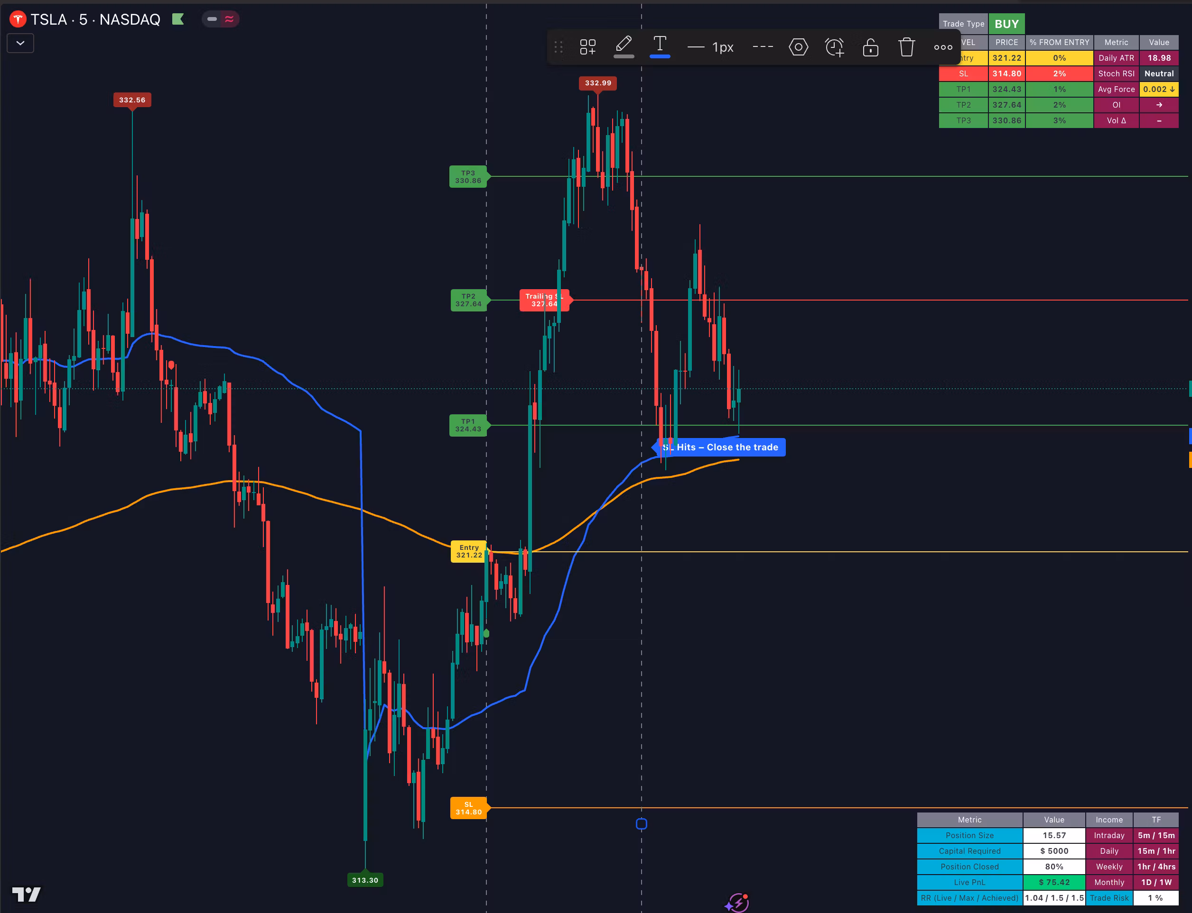This screenshot has height=913, width=1192.
Task: Click the Capital Required label cell
Action: click(x=969, y=851)
